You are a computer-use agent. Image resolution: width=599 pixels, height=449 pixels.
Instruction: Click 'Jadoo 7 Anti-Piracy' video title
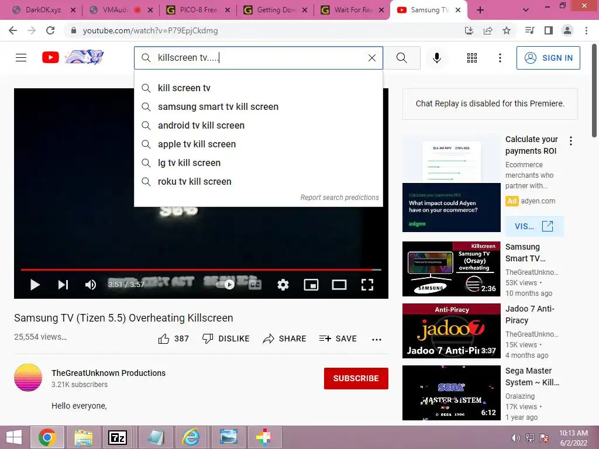point(530,315)
